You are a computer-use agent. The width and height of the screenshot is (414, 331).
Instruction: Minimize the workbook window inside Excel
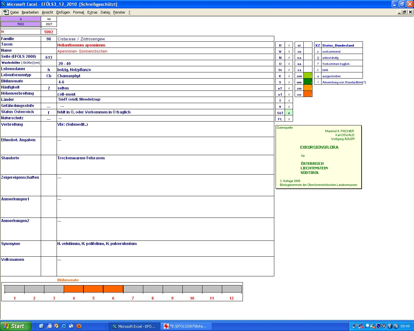click(399, 12)
